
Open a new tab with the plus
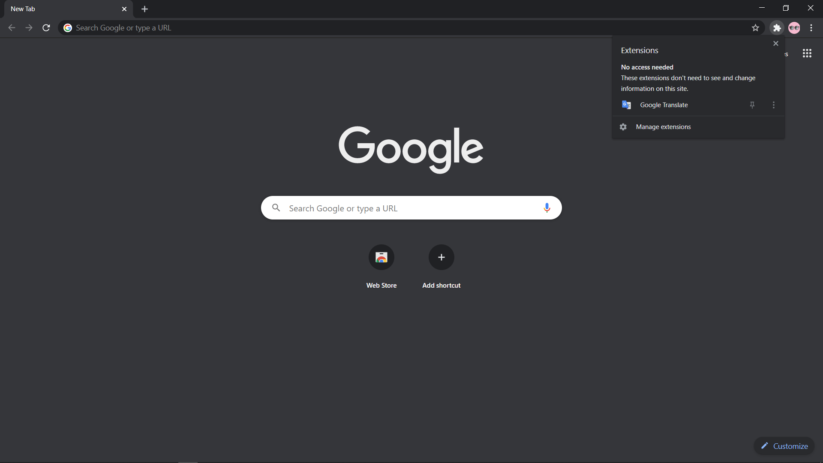[144, 9]
